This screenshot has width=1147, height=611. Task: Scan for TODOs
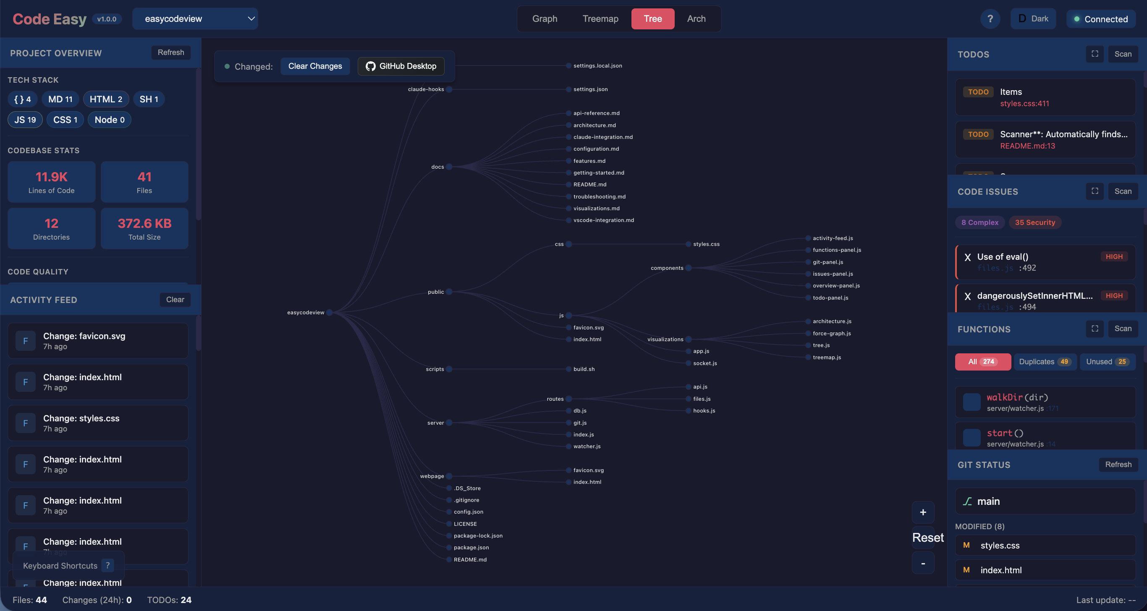(1123, 54)
